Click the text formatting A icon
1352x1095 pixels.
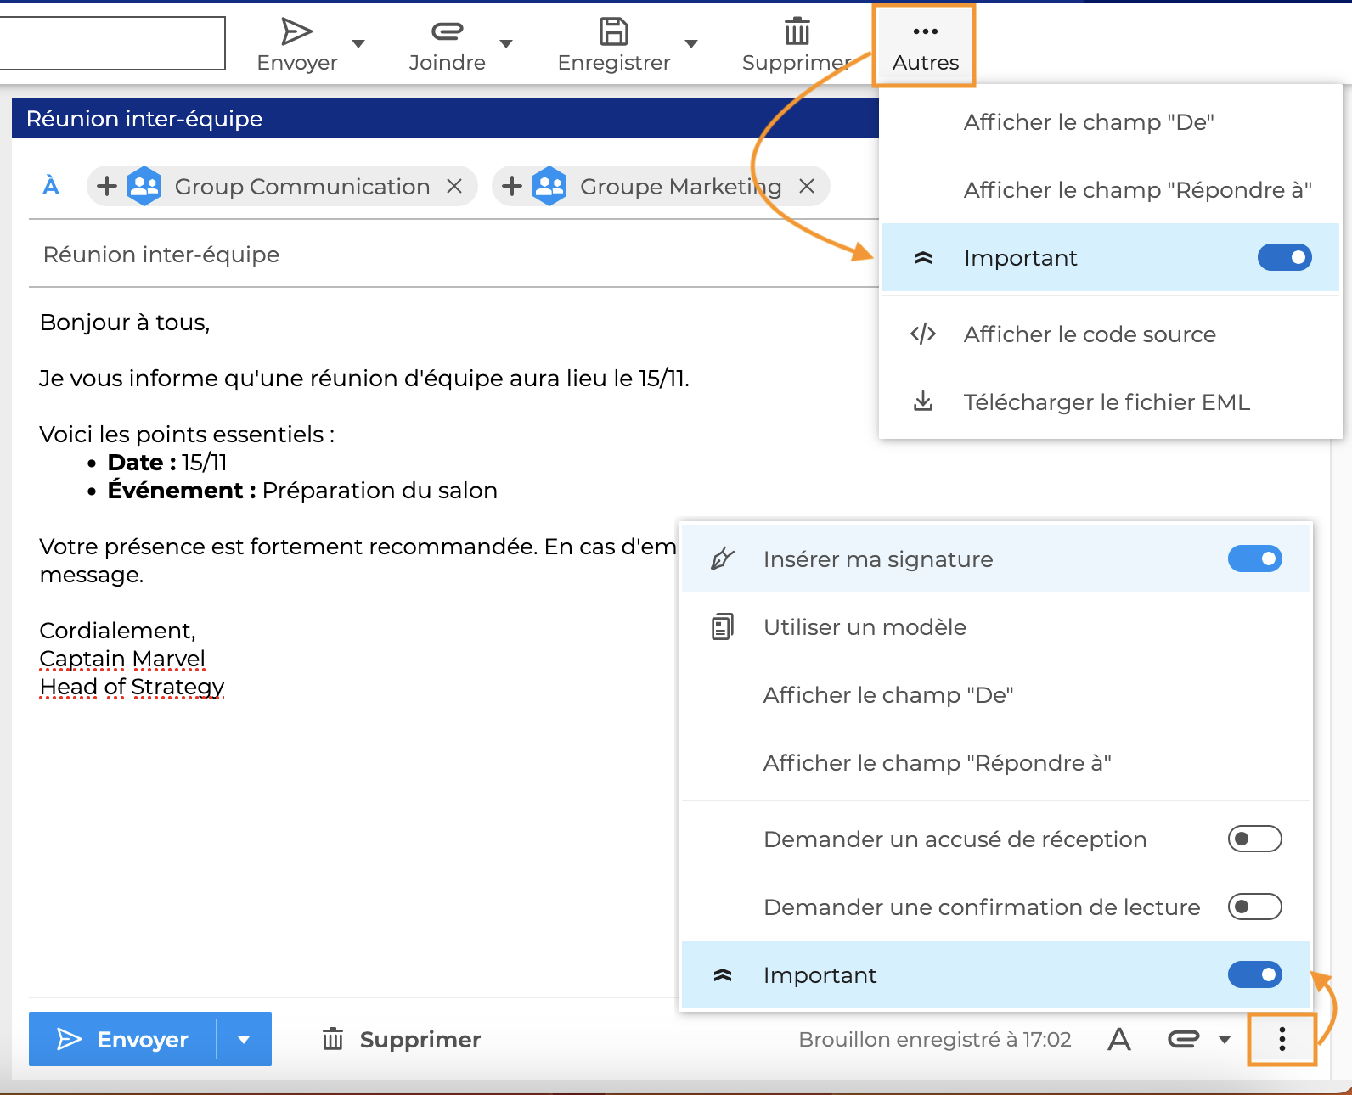click(x=1119, y=1039)
